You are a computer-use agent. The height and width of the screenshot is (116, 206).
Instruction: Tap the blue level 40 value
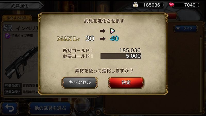pyautogui.click(x=114, y=38)
